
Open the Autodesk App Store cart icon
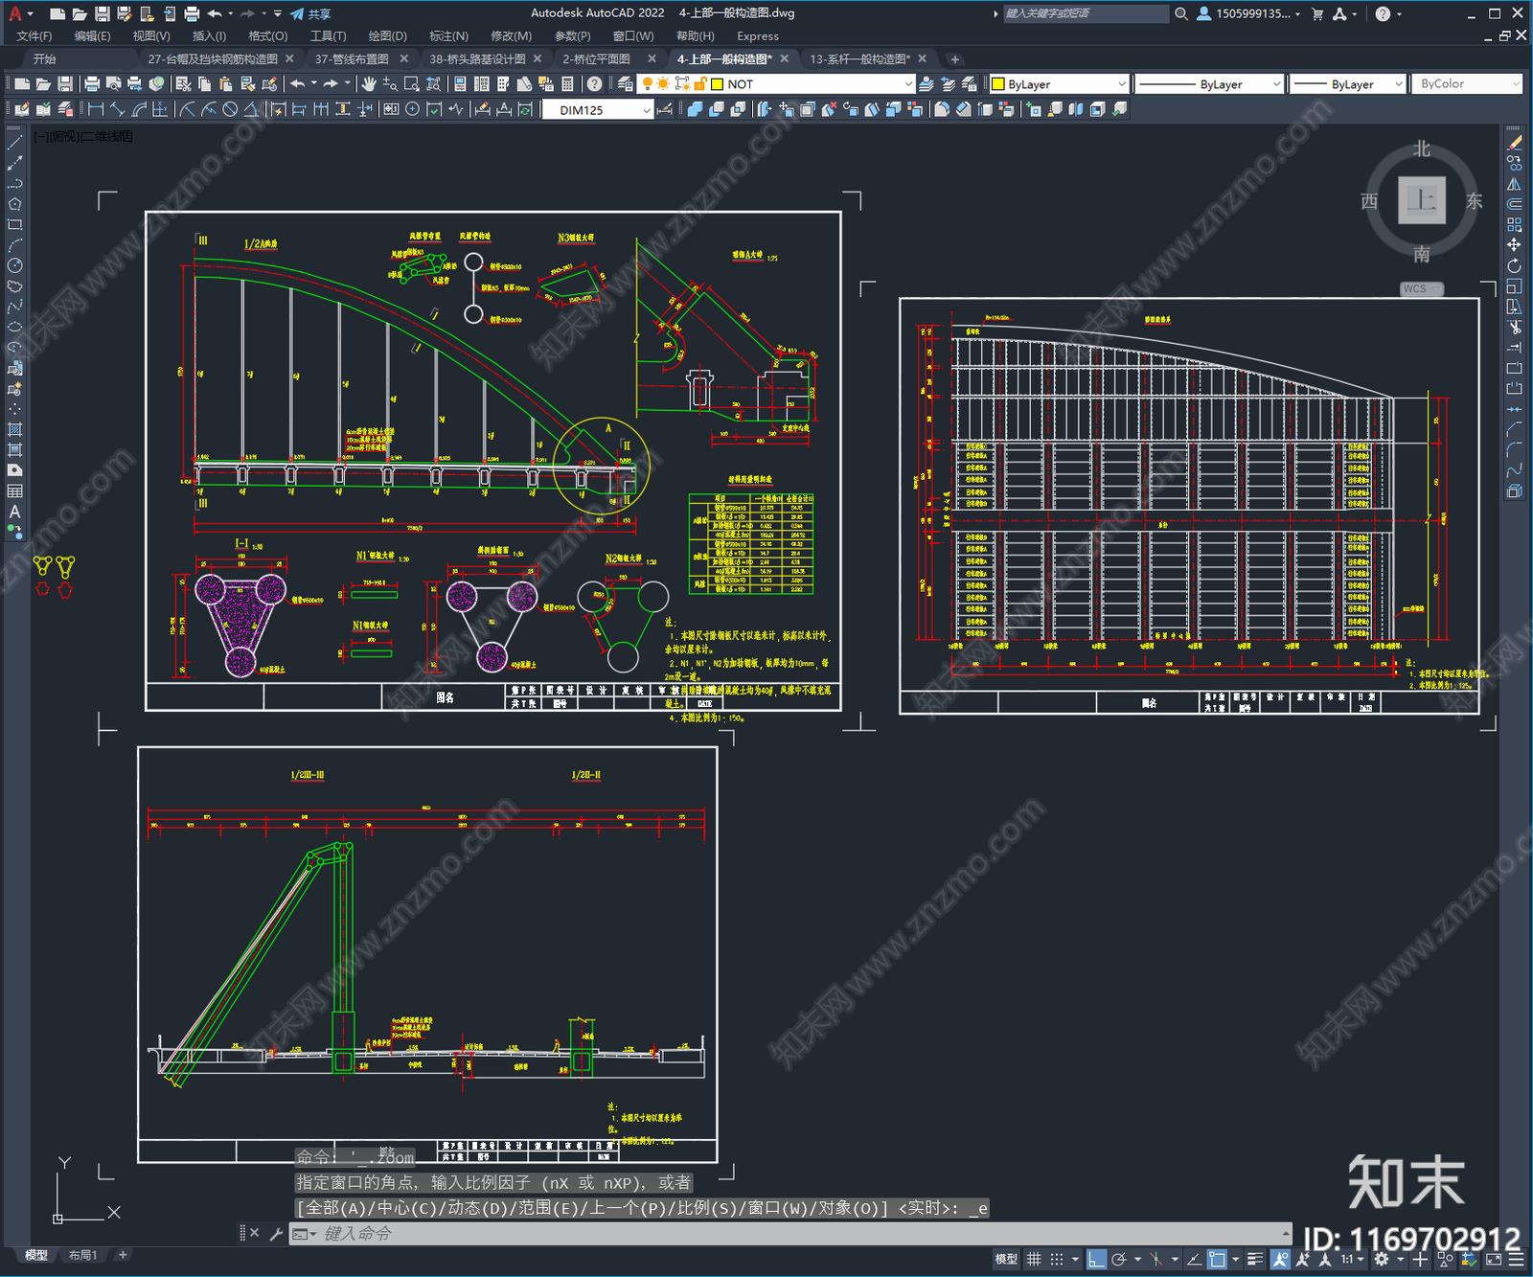1317,13
